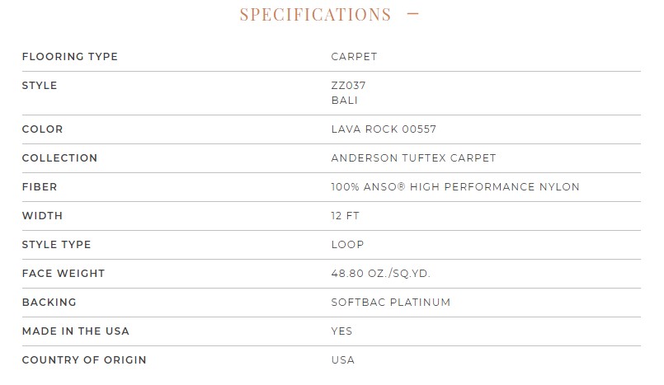Collapse the Specifications section minus icon

pos(413,14)
